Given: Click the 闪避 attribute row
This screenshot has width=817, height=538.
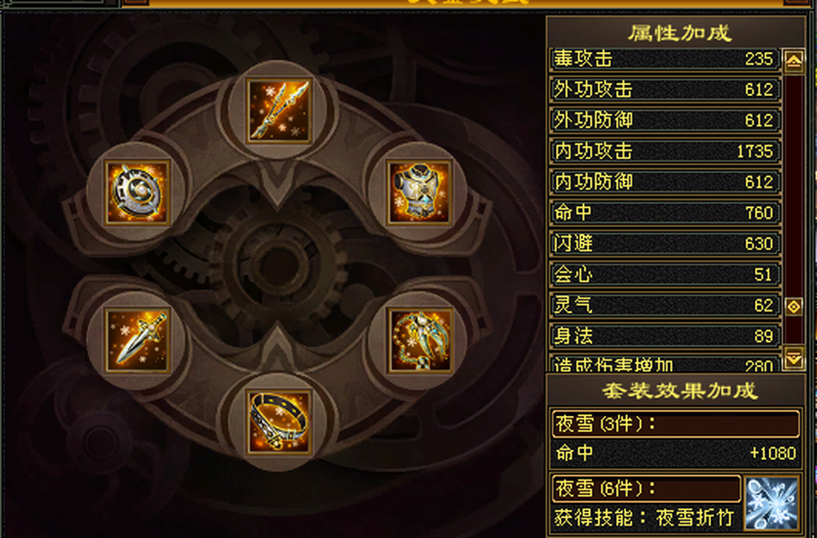Looking at the screenshot, I should pos(665,243).
